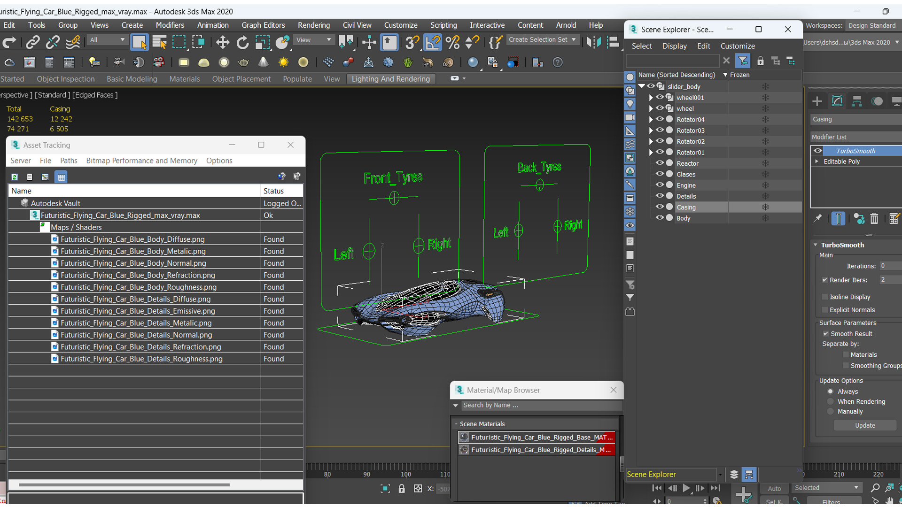
Task: Open the Rendering menu
Action: (x=314, y=25)
